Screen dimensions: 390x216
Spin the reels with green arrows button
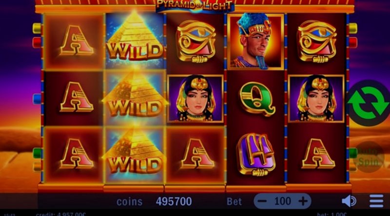(368, 103)
